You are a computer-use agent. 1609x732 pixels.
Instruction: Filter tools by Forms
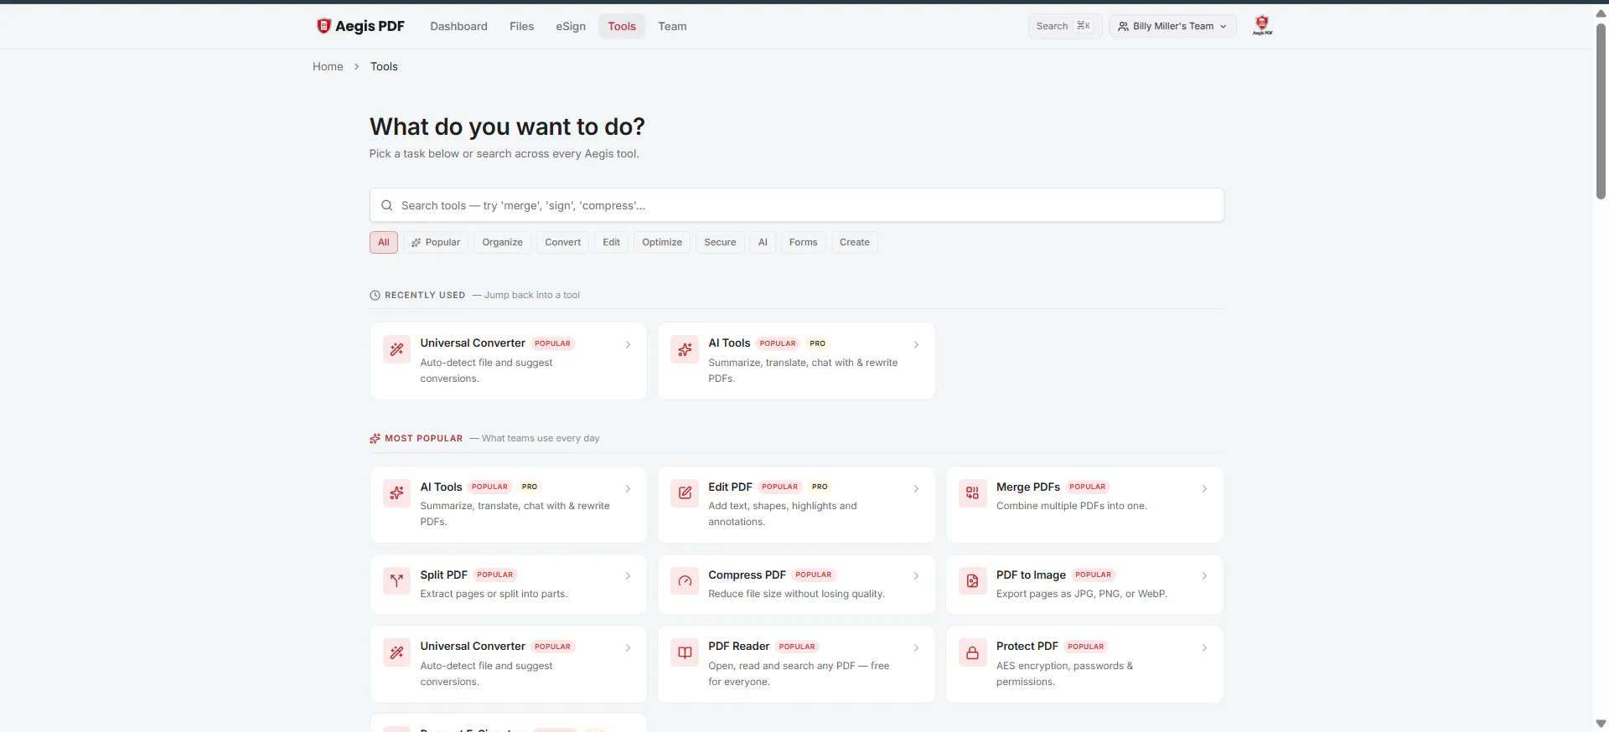coord(803,242)
